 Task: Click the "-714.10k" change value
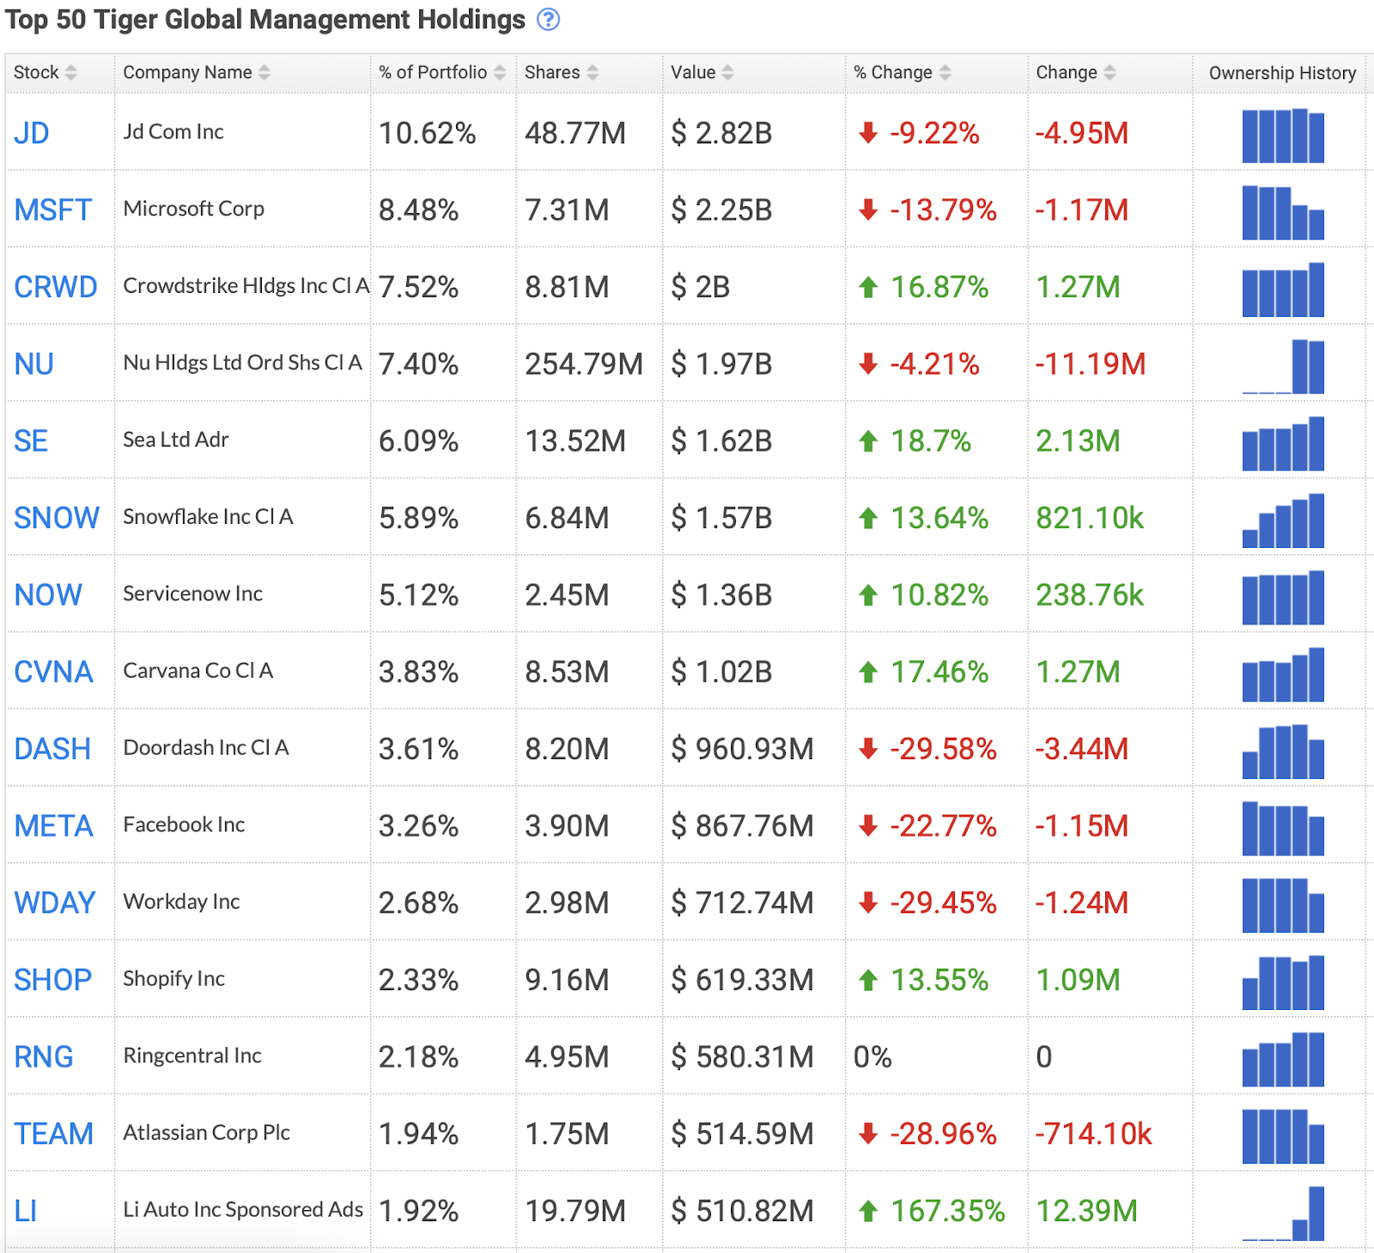1093,1134
